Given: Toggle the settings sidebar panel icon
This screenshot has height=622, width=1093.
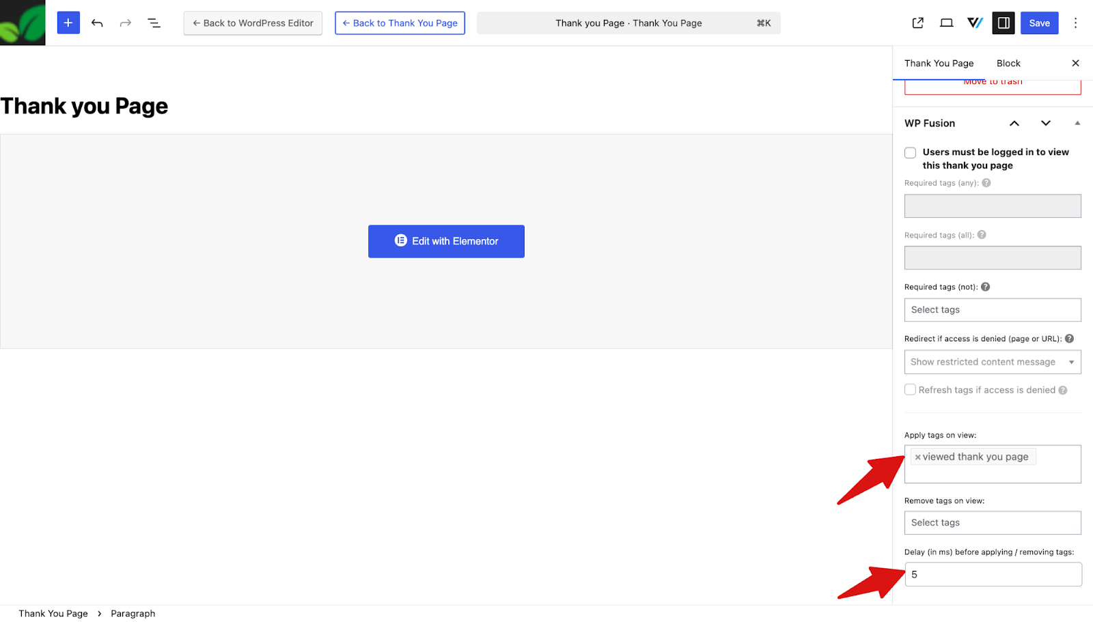Looking at the screenshot, I should tap(1003, 23).
